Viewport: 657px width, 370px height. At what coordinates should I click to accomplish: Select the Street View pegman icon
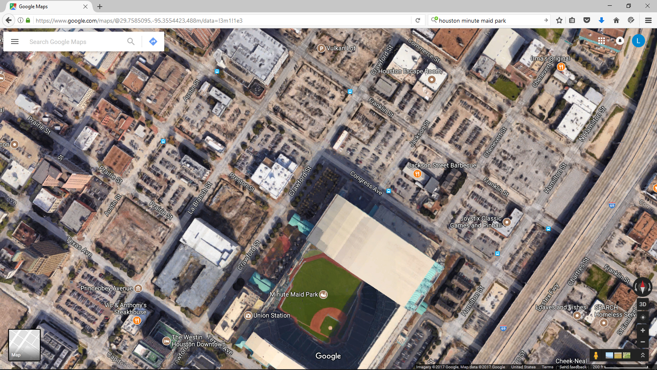(596, 355)
